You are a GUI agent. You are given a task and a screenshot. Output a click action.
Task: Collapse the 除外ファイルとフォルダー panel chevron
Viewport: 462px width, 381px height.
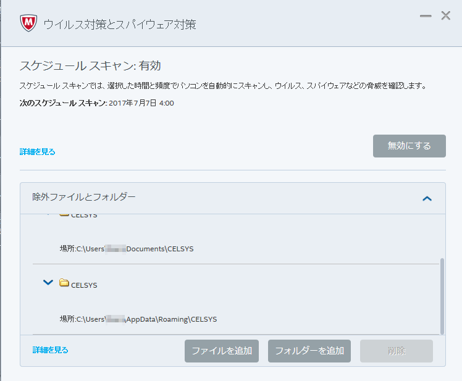click(427, 199)
